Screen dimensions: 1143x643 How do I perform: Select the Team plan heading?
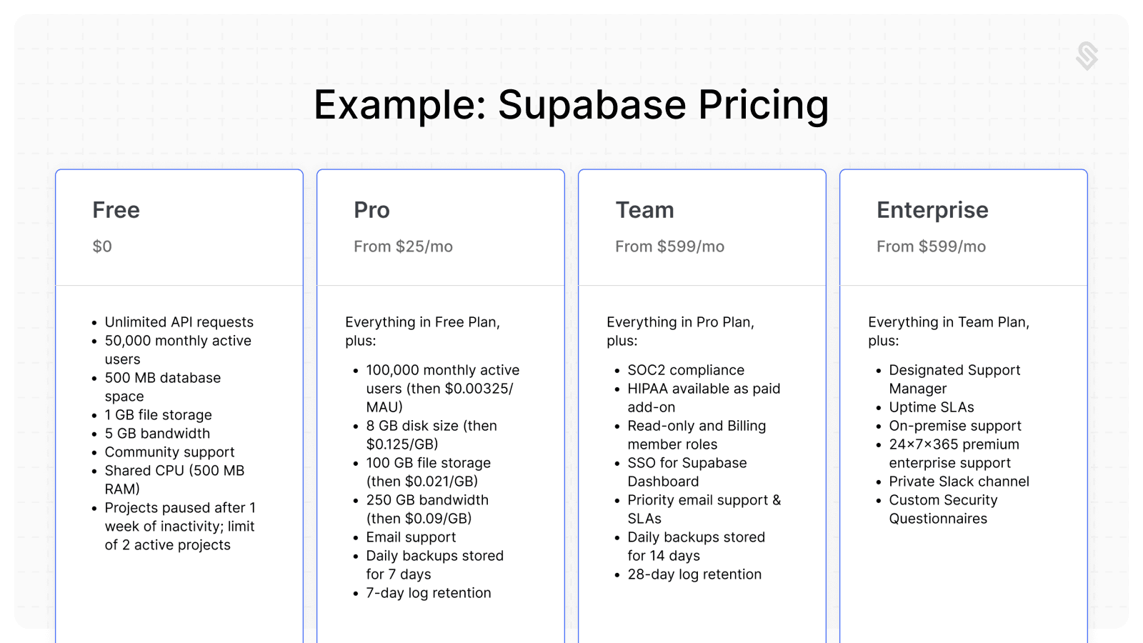click(x=644, y=210)
